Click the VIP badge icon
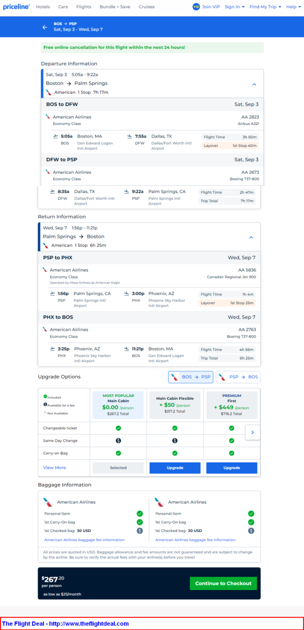The width and height of the screenshot is (304, 630). [196, 7]
